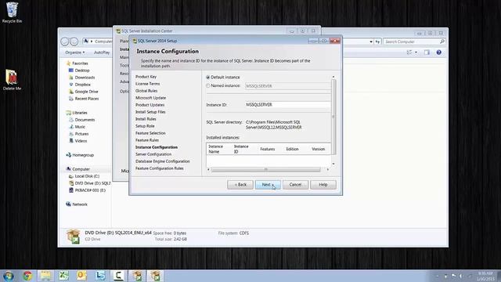Click the Features column header

click(x=268, y=149)
